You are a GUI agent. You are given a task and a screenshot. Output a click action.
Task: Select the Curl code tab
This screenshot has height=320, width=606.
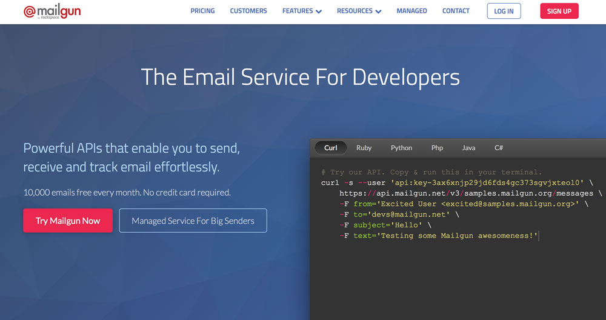[330, 148]
